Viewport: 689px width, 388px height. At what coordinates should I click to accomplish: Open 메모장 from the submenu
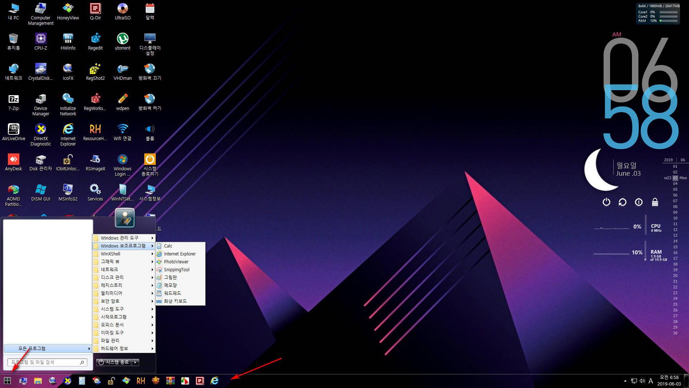180,285
